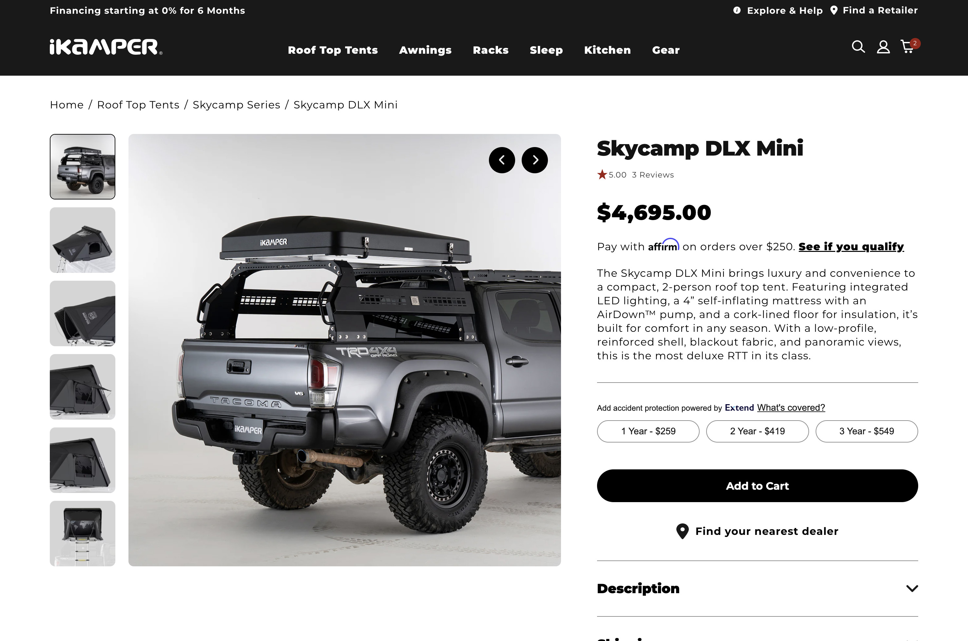Screen dimensions: 968x641
Task: Click the See if you qualify link
Action: point(851,247)
